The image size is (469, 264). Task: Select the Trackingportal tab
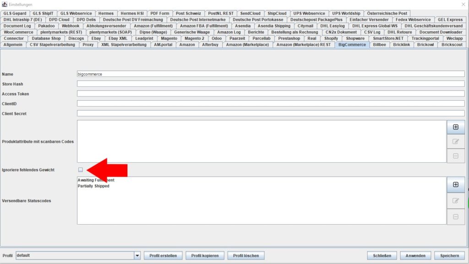425,38
